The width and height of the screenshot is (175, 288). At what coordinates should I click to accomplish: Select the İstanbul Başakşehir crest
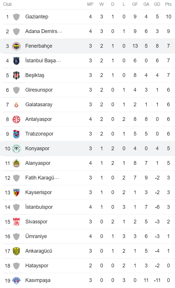(16, 61)
